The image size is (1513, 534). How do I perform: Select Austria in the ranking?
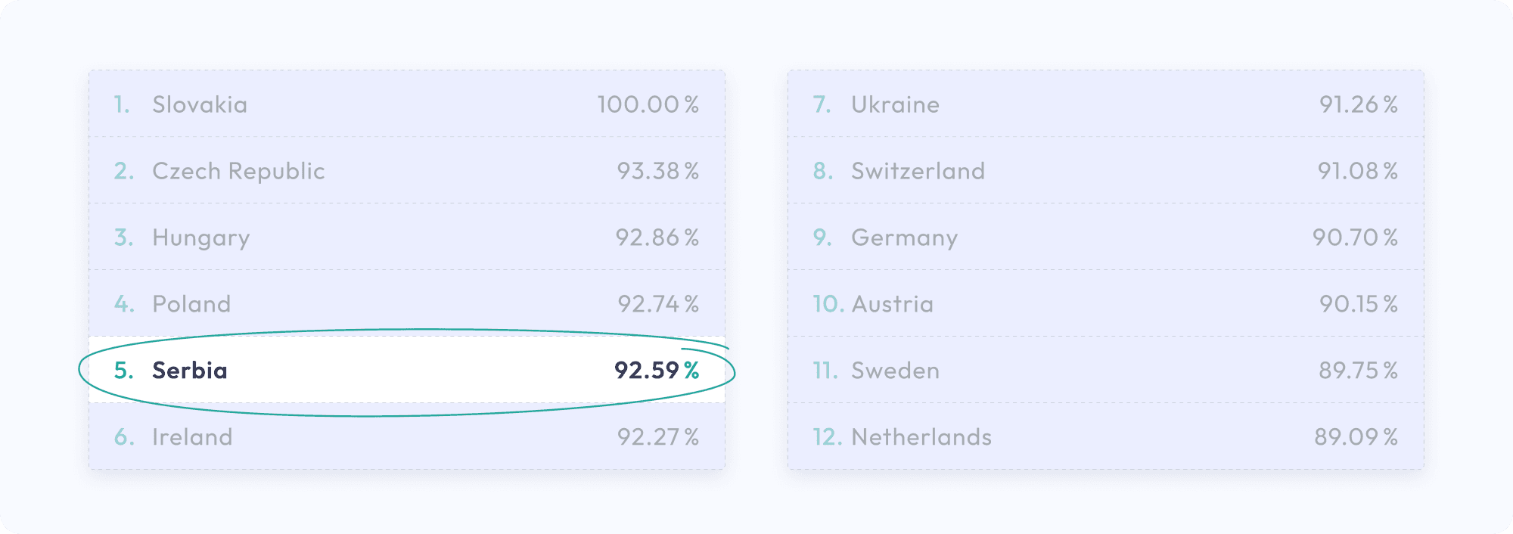[x=892, y=304]
